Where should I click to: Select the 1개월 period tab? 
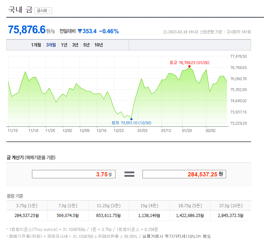click(x=36, y=45)
